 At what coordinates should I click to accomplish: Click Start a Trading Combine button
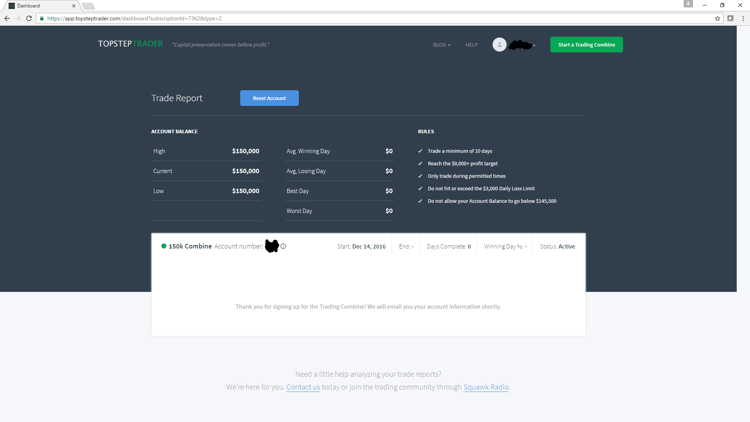tap(586, 45)
